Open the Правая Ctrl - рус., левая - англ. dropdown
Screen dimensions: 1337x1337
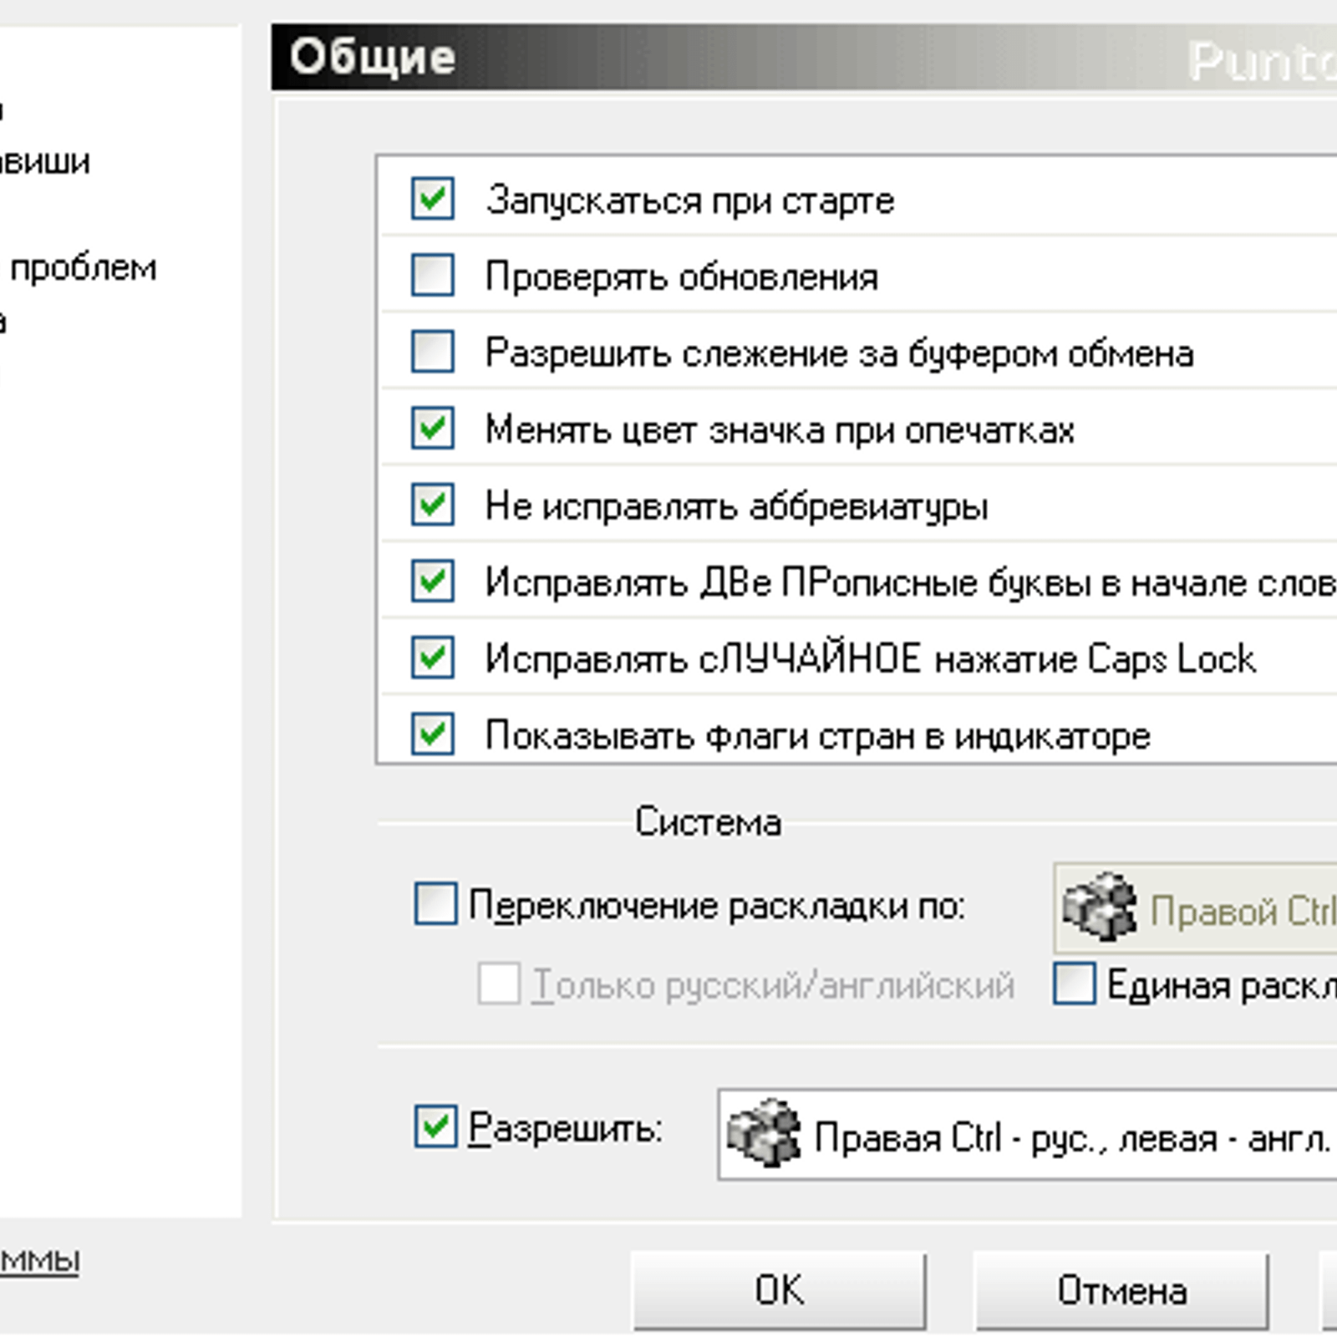click(1027, 1135)
